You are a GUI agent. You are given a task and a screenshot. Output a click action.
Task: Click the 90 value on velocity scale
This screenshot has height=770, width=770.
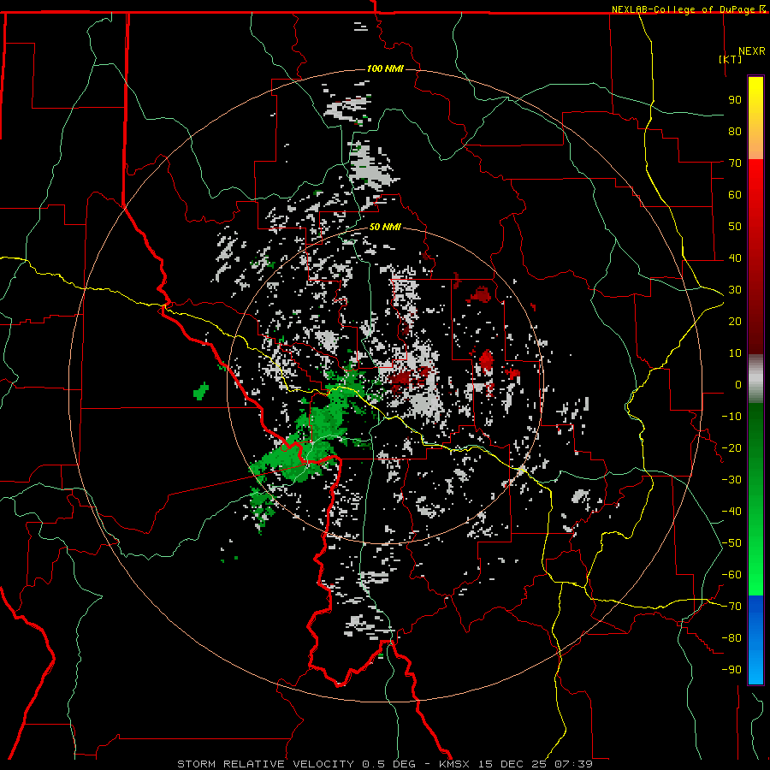click(735, 100)
